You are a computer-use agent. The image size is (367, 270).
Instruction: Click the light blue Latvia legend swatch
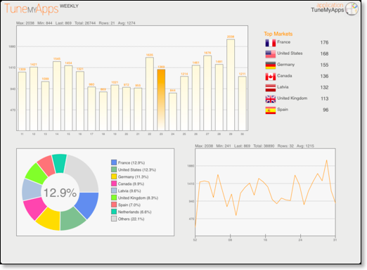114,191
